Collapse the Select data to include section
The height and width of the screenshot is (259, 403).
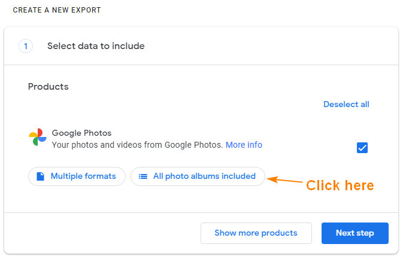pyautogui.click(x=201, y=46)
